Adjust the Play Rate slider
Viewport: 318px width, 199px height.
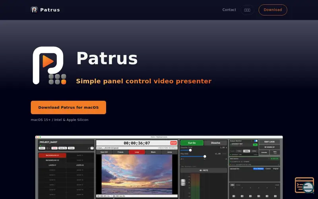click(205, 156)
